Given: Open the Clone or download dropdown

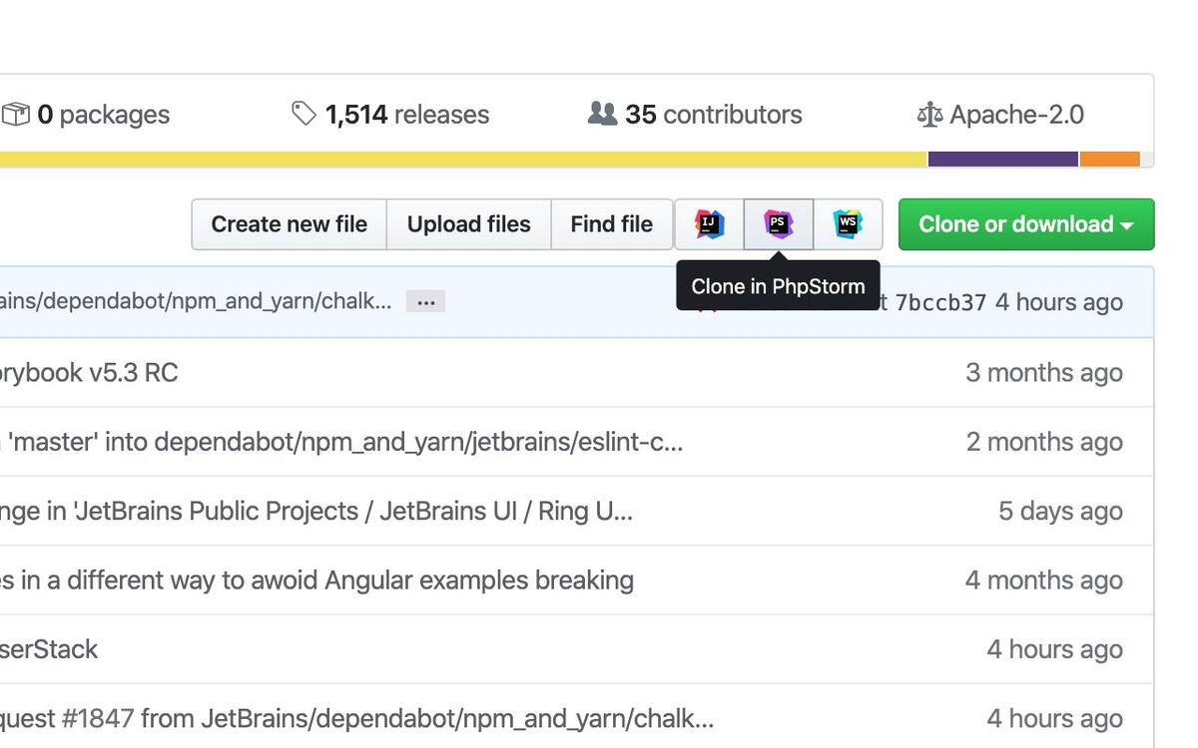Looking at the screenshot, I should click(x=1025, y=224).
